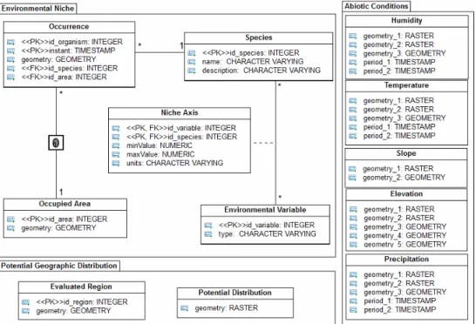Click the dashed line beside Niche Axis

tap(263, 143)
